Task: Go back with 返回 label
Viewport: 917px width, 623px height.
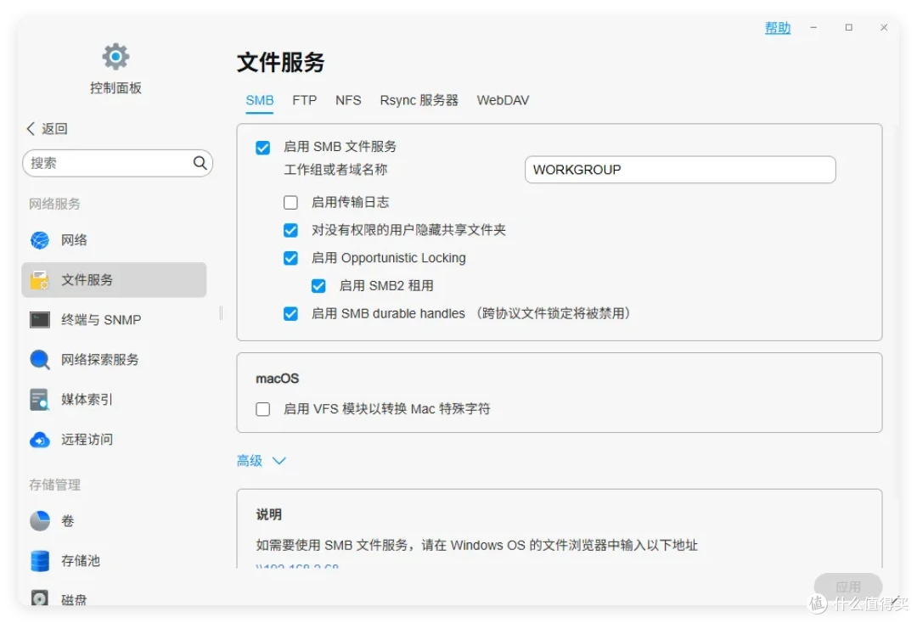Action: pyautogui.click(x=54, y=128)
